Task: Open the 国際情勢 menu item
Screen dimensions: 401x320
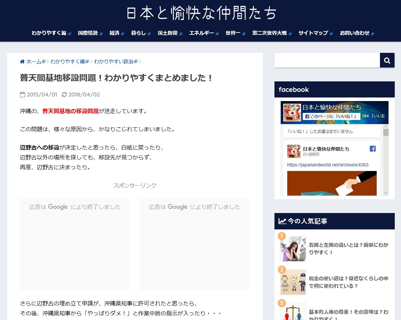Action: pyautogui.click(x=90, y=33)
